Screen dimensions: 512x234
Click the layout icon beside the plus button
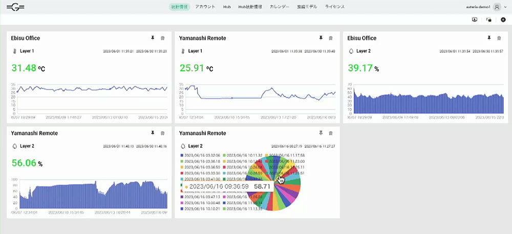[488, 19]
